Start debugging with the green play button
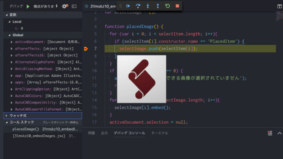 coord(28,7)
